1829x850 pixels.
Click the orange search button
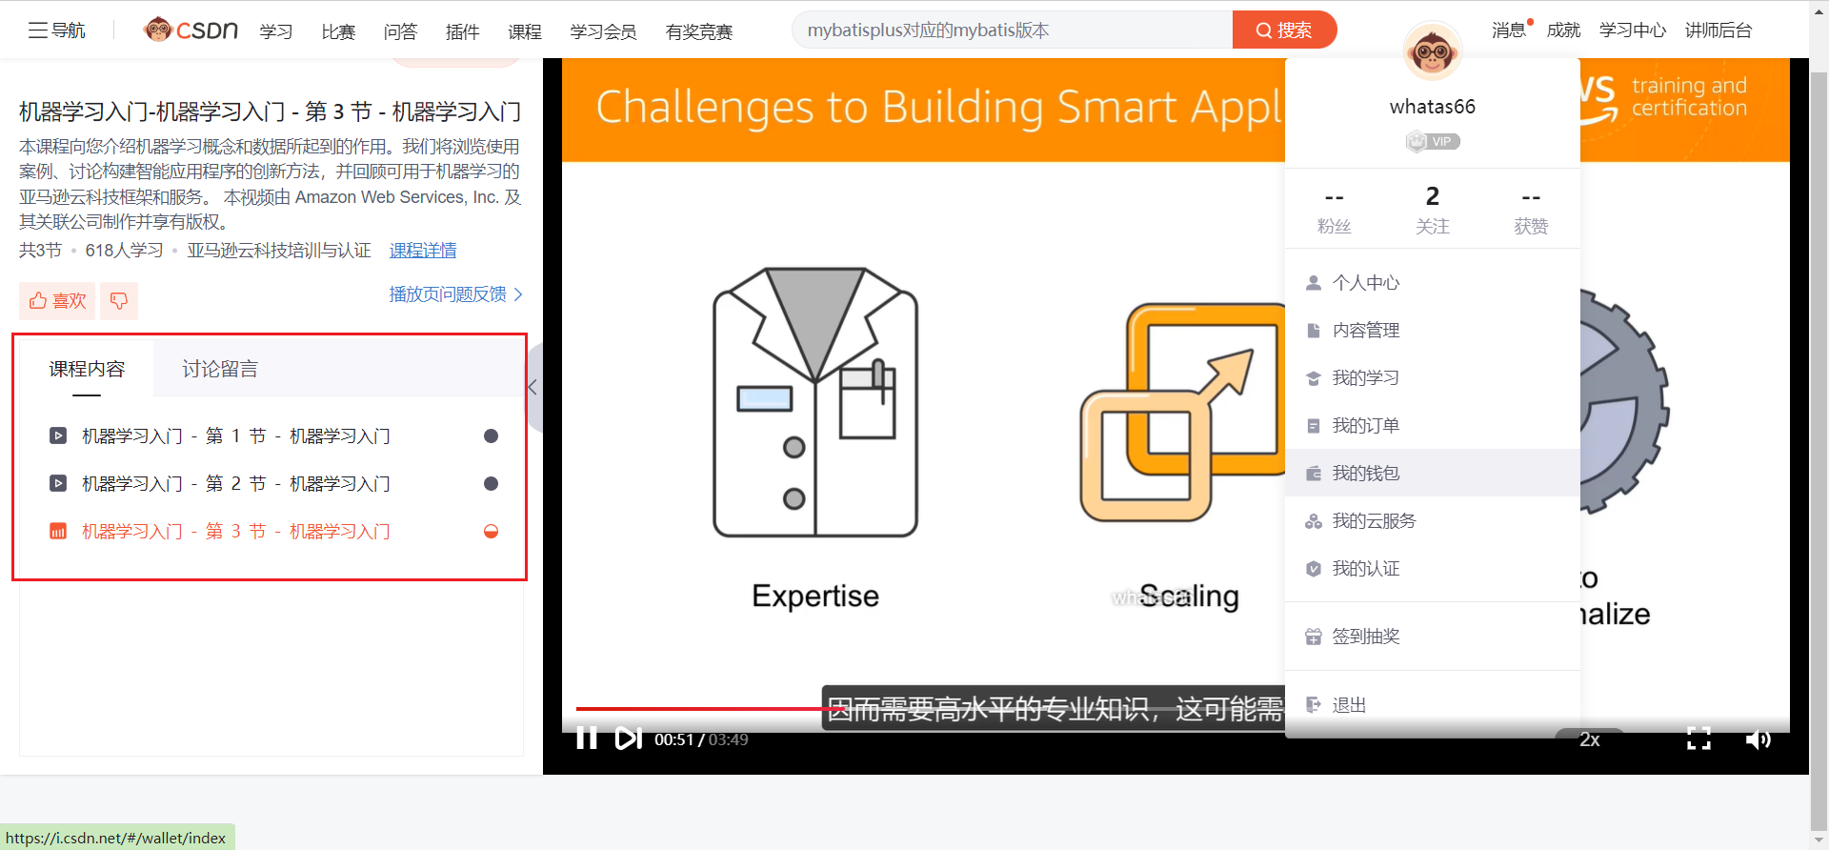tap(1284, 30)
